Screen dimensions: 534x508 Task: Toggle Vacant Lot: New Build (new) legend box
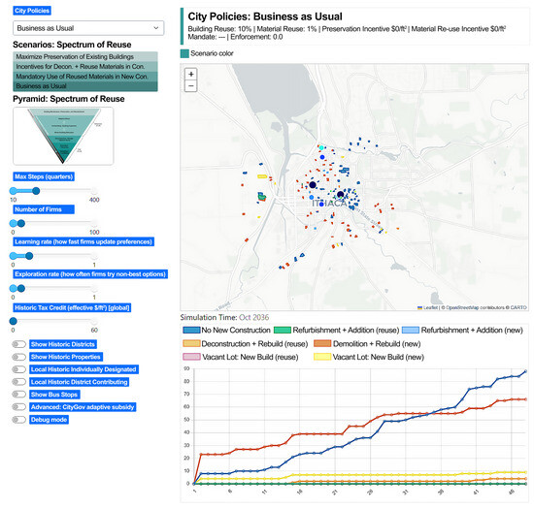pos(322,357)
